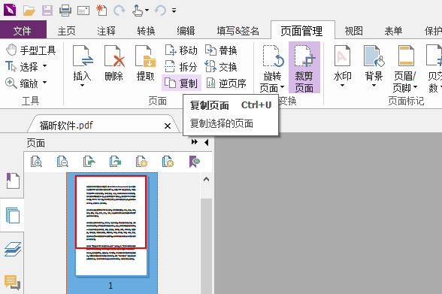Collapse the 页面 panel with left triangle
The width and height of the screenshot is (442, 294).
point(206,142)
